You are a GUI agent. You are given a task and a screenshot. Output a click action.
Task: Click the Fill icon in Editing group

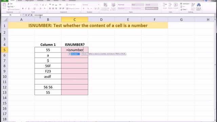click(181, 6)
